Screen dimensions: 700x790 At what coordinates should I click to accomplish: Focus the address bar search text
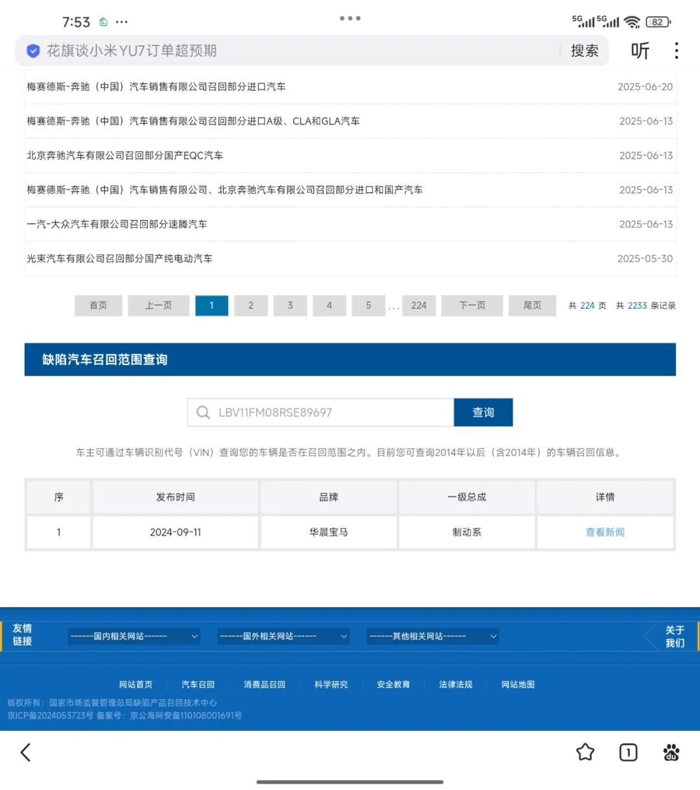coord(132,51)
